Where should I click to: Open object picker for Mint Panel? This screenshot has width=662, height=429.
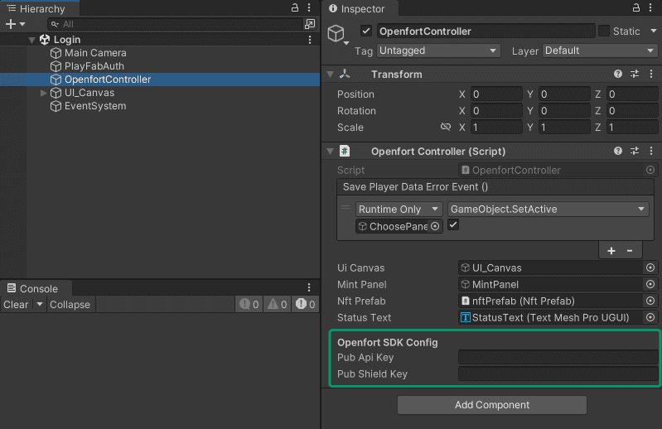(x=650, y=284)
